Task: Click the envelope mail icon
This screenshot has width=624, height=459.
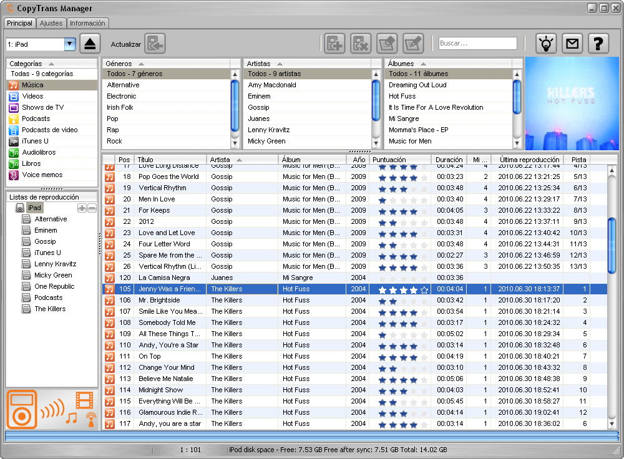Action: click(x=572, y=44)
